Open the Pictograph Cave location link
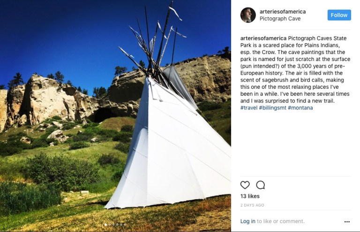Image resolution: width=360 pixels, height=232 pixels. (x=280, y=19)
